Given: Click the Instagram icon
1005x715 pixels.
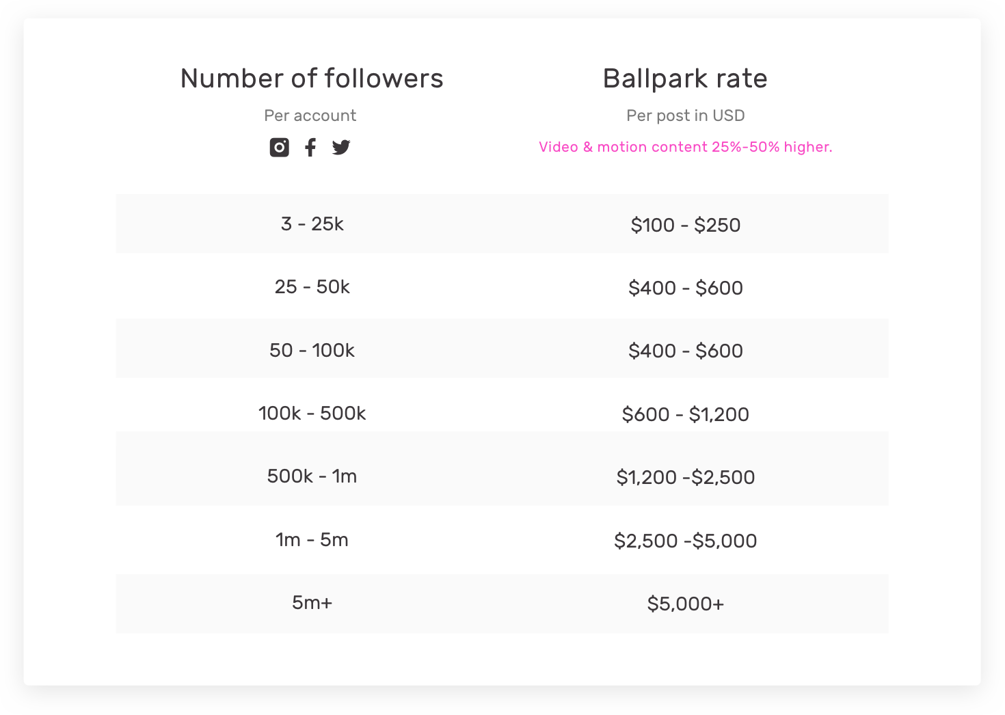Looking at the screenshot, I should tap(279, 147).
